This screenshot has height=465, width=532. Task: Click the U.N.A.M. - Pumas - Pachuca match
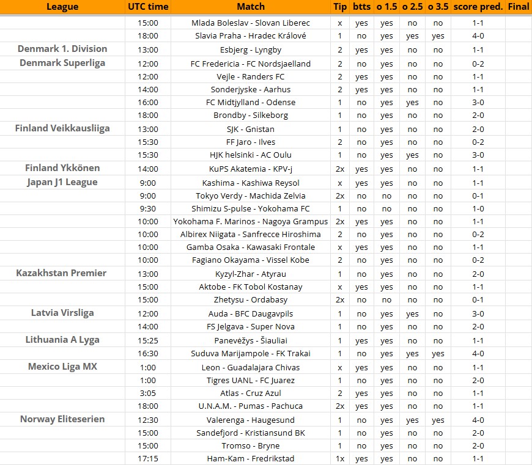tap(251, 407)
